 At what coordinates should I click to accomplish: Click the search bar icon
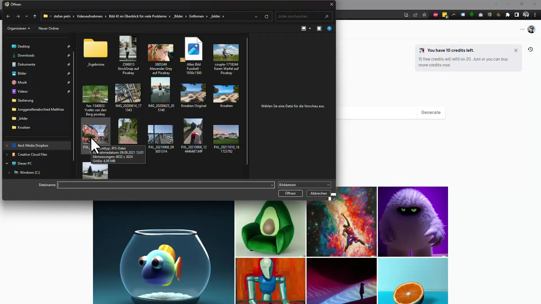(327, 16)
